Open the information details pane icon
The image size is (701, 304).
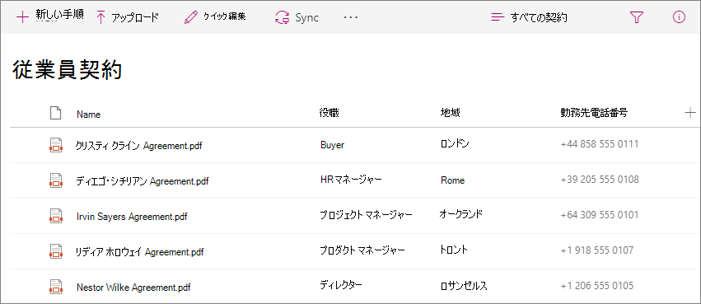679,17
